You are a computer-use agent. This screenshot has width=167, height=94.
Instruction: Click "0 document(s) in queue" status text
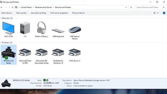point(83,86)
